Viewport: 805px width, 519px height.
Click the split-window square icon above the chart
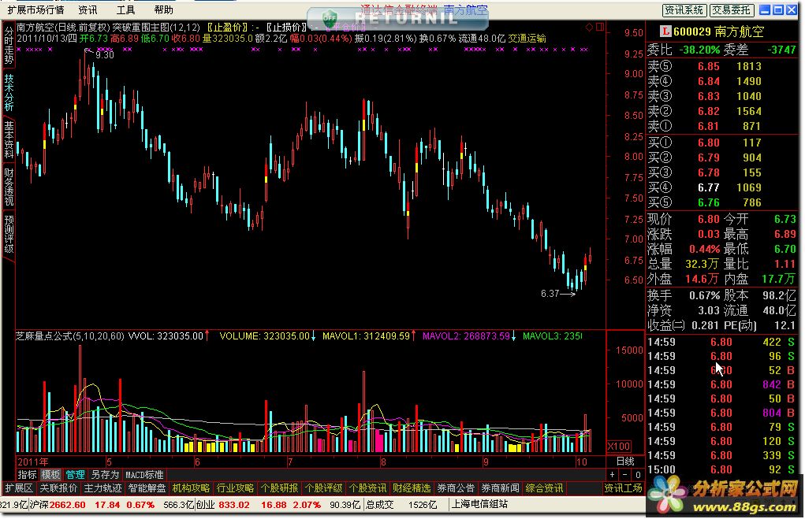[x=600, y=27]
